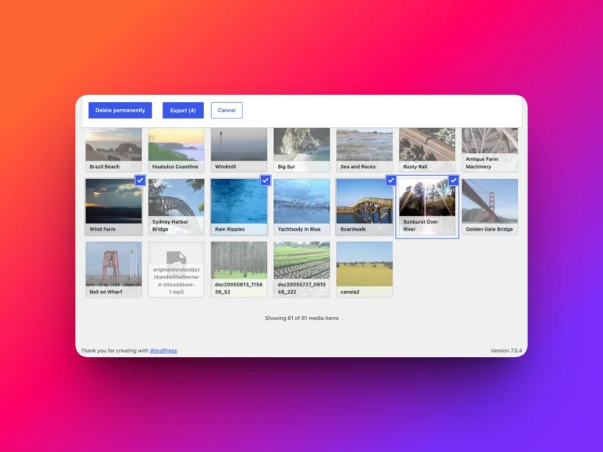
Task: Click the Boardwalk photo
Action: tap(364, 207)
